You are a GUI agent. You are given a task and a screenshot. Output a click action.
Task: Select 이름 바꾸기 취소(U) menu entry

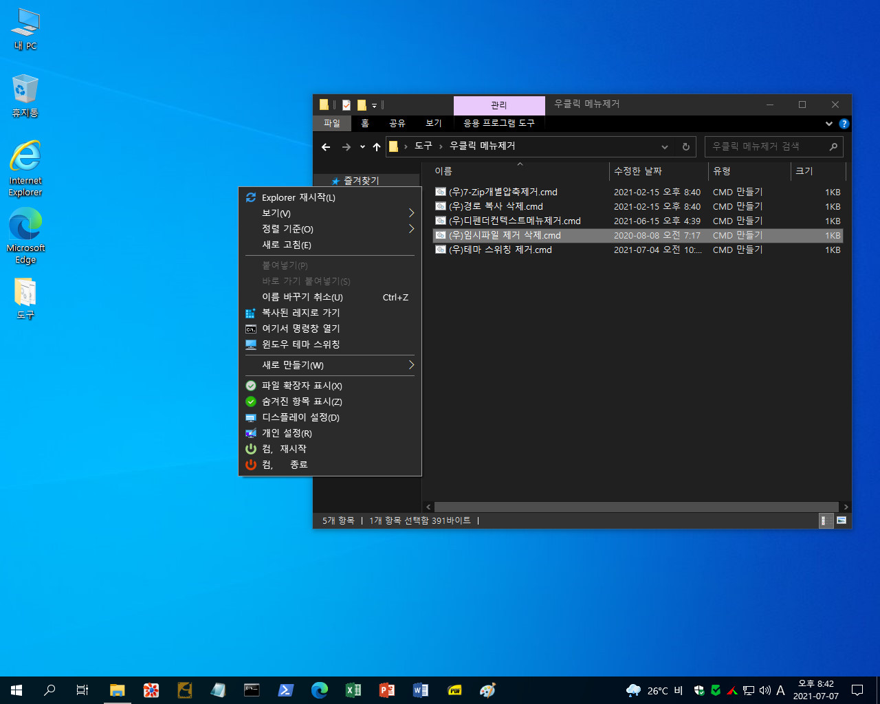330,297
